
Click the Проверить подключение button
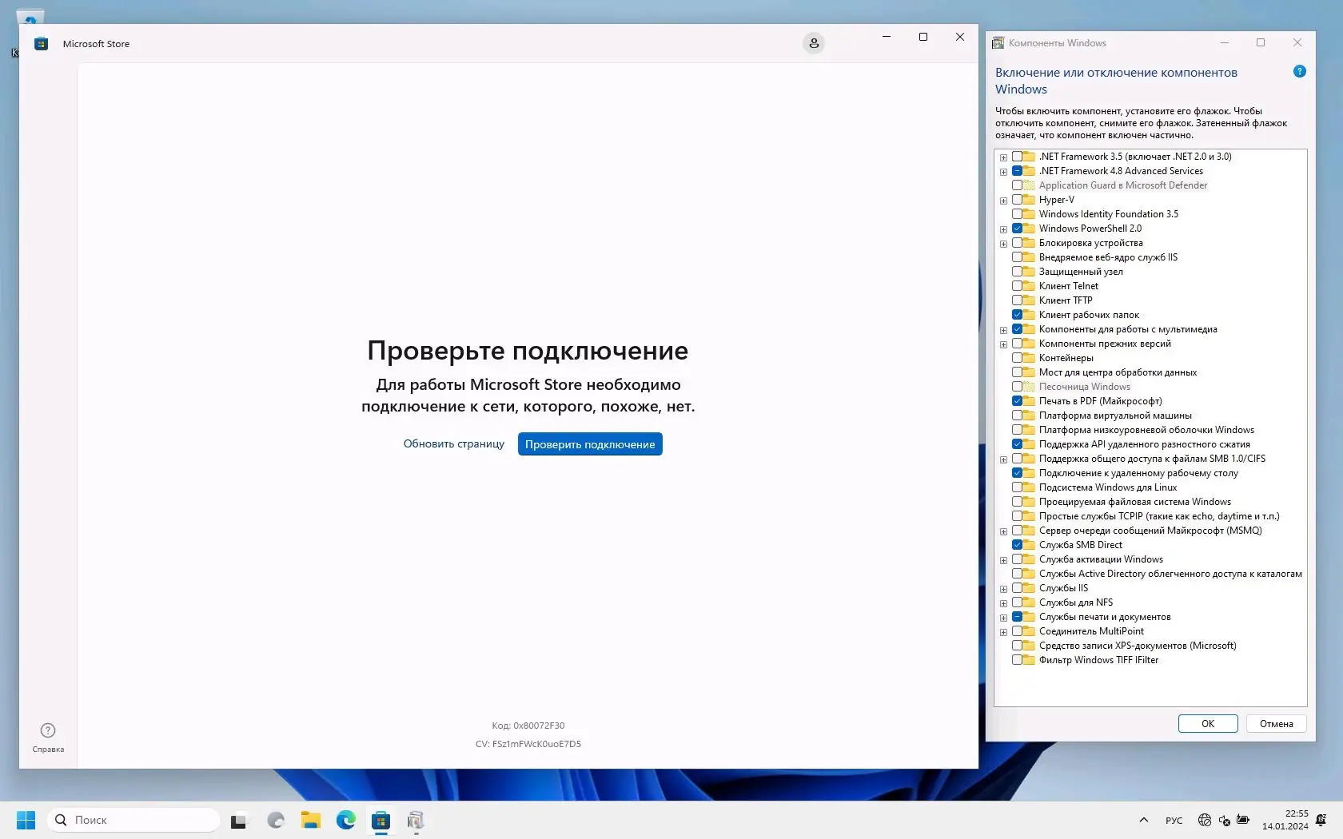click(590, 444)
